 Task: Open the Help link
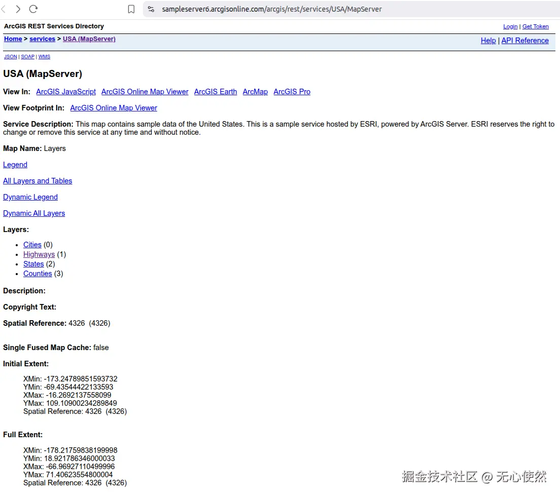(488, 41)
